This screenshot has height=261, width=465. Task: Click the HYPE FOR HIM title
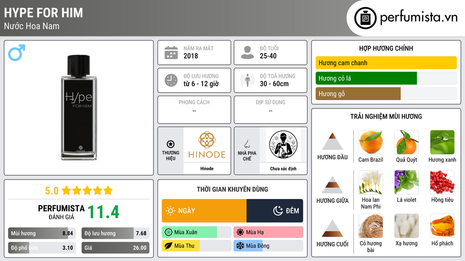tap(43, 13)
